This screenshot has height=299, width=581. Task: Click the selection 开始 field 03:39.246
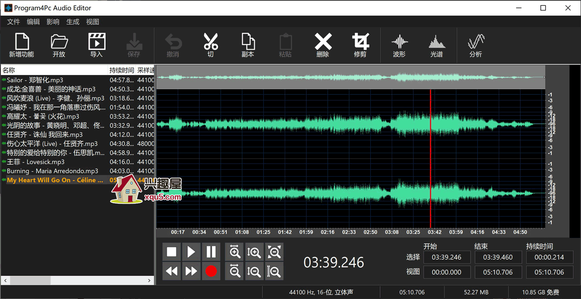pos(446,257)
